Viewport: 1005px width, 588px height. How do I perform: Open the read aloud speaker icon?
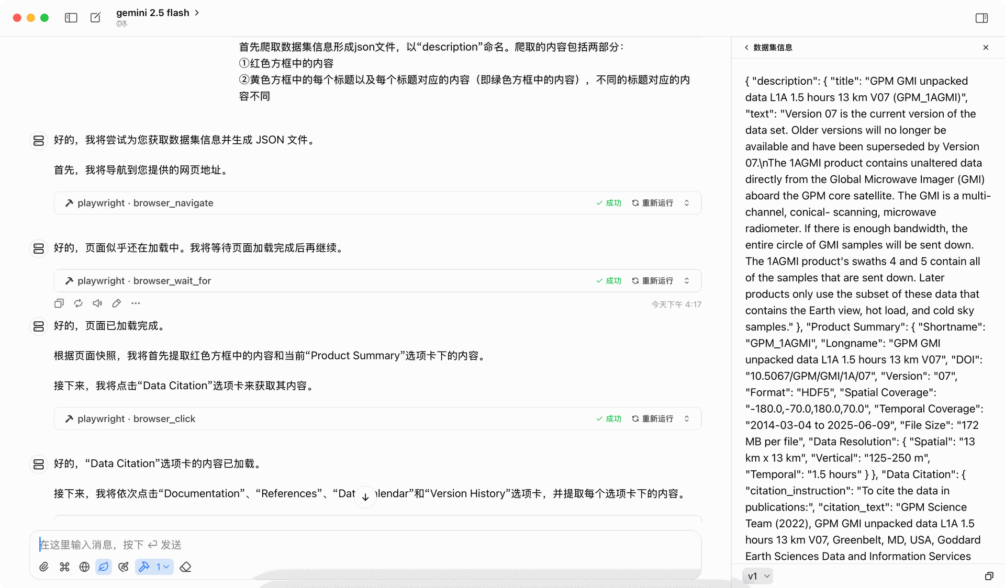97,303
